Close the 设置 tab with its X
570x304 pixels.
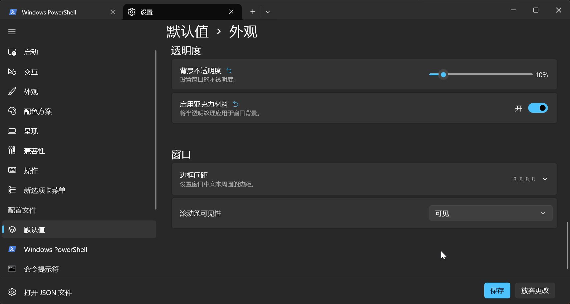231,12
